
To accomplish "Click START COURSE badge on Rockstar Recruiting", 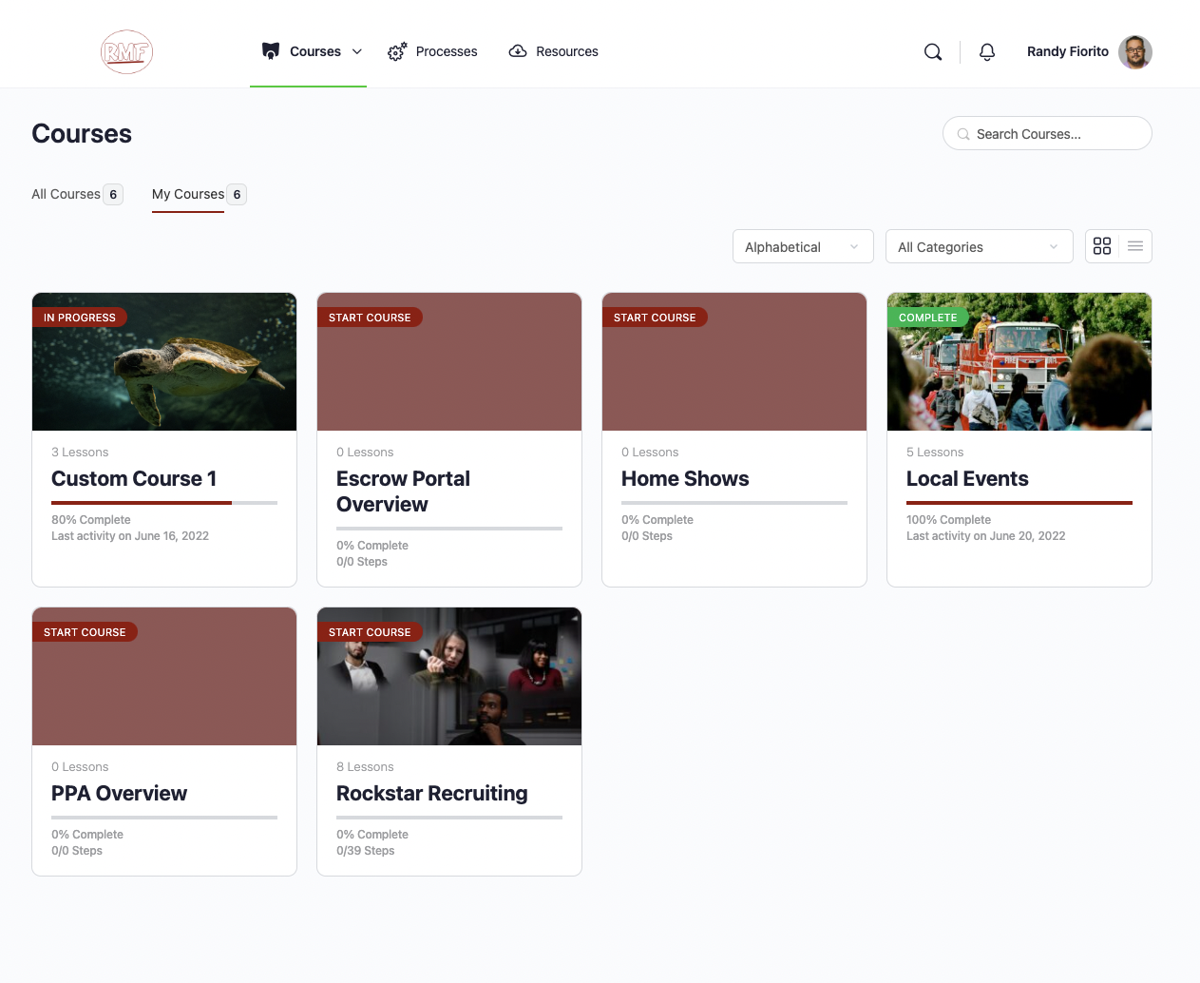I will (x=370, y=632).
